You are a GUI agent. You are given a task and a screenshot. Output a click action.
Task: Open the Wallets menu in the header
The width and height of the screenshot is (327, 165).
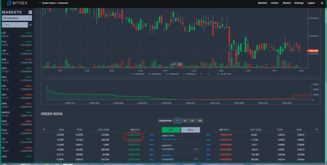pyautogui.click(x=287, y=3)
